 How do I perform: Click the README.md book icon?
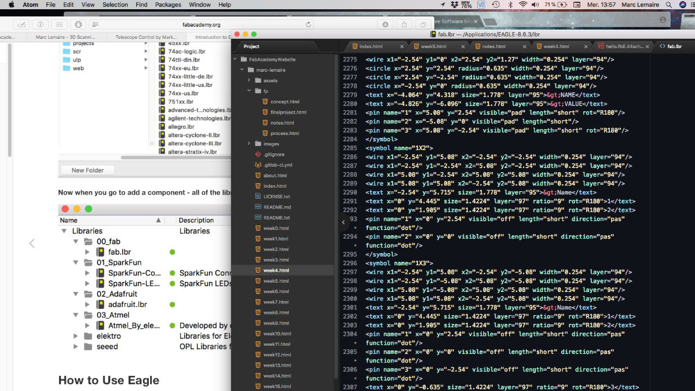258,207
